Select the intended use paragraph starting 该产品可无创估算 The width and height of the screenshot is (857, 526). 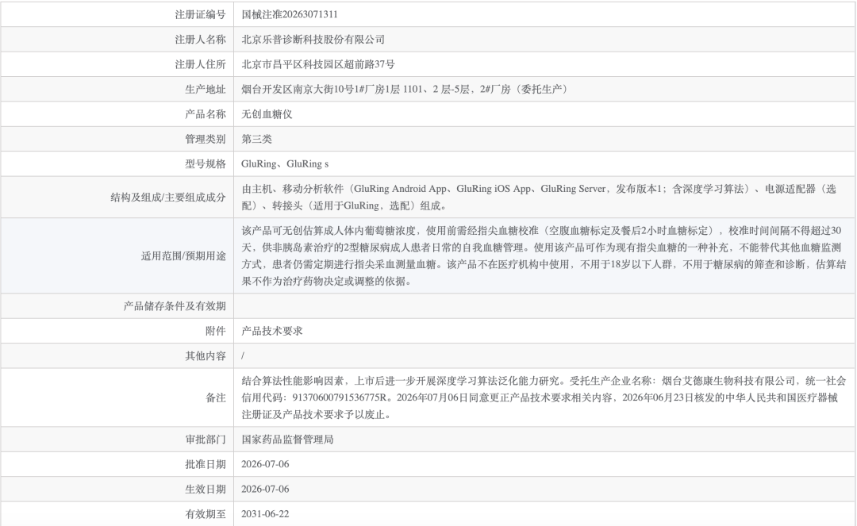click(544, 255)
